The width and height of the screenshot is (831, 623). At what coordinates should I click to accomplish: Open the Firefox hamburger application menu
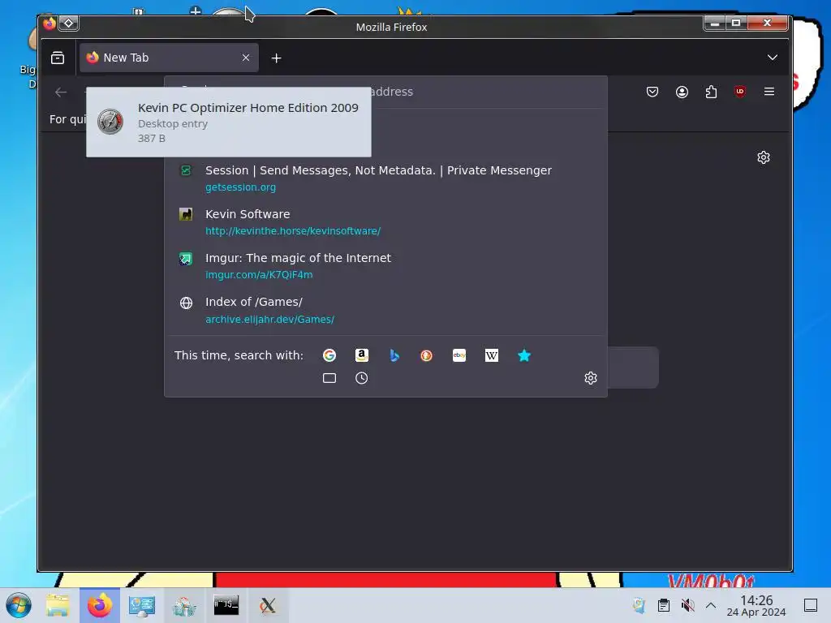(769, 92)
